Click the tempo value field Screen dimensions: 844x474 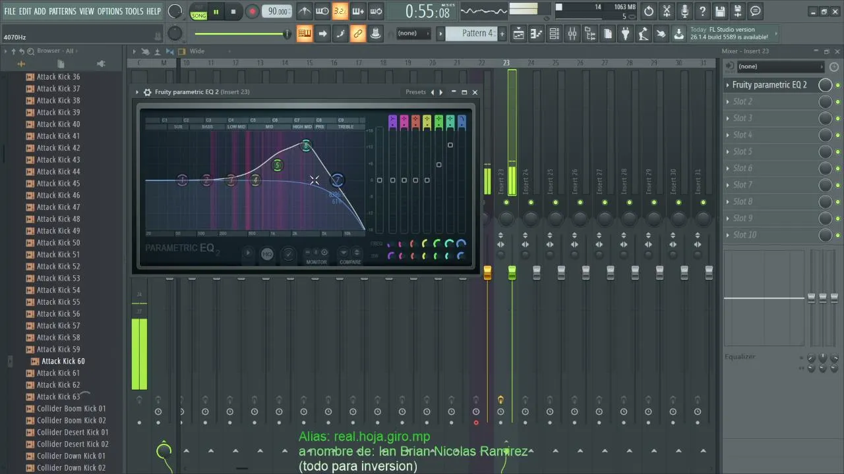coord(278,11)
